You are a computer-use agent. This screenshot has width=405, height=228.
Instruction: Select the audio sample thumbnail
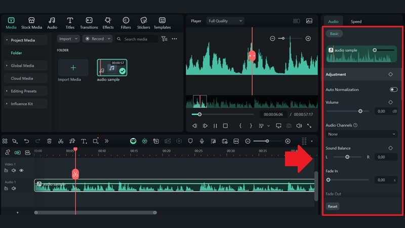(x=112, y=67)
